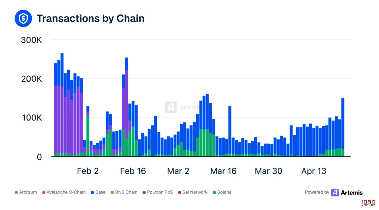This screenshot has width=379, height=210.
Task: Click the purple Polygon PoS color dot
Action: [144, 192]
